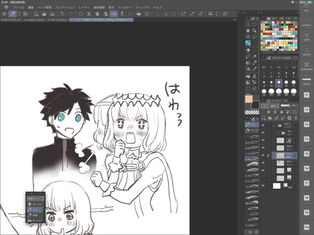The image size is (314, 235).
Task: Select the Lasso selection tool
Action: (x=254, y=37)
